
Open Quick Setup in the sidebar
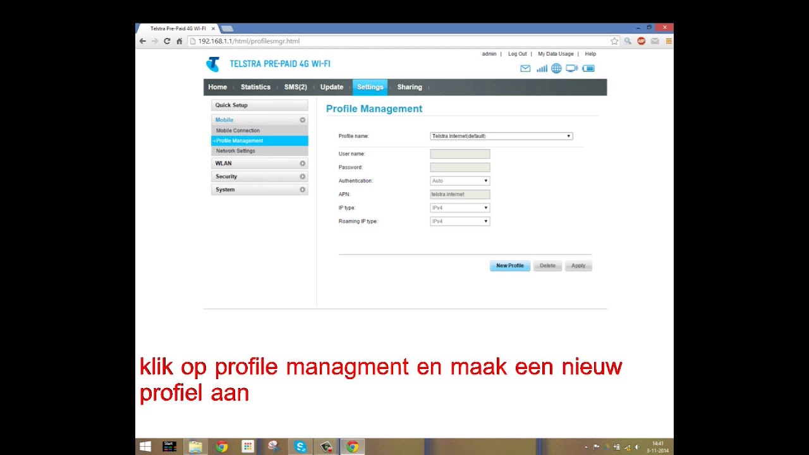(x=260, y=105)
